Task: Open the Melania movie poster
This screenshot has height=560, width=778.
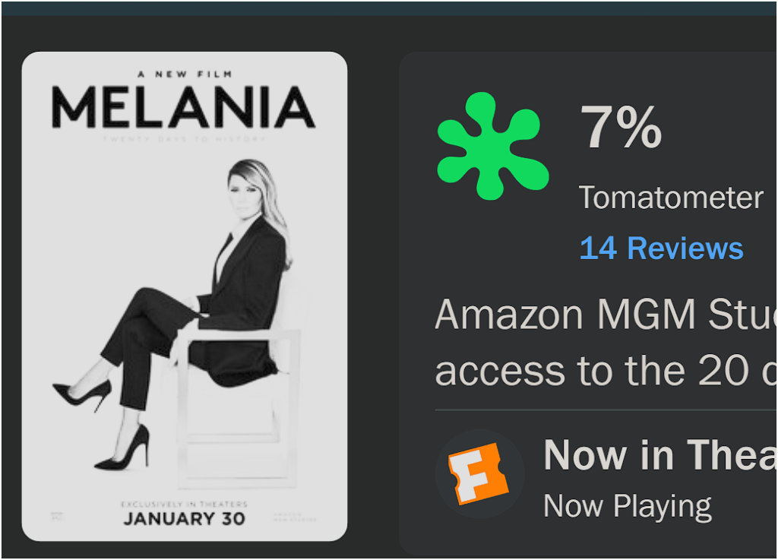Action: [x=185, y=296]
